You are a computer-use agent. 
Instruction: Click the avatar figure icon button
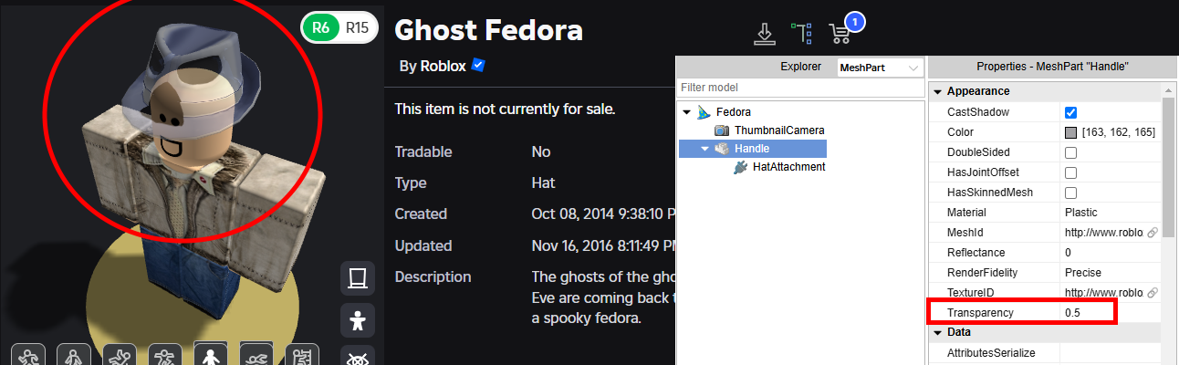point(358,320)
